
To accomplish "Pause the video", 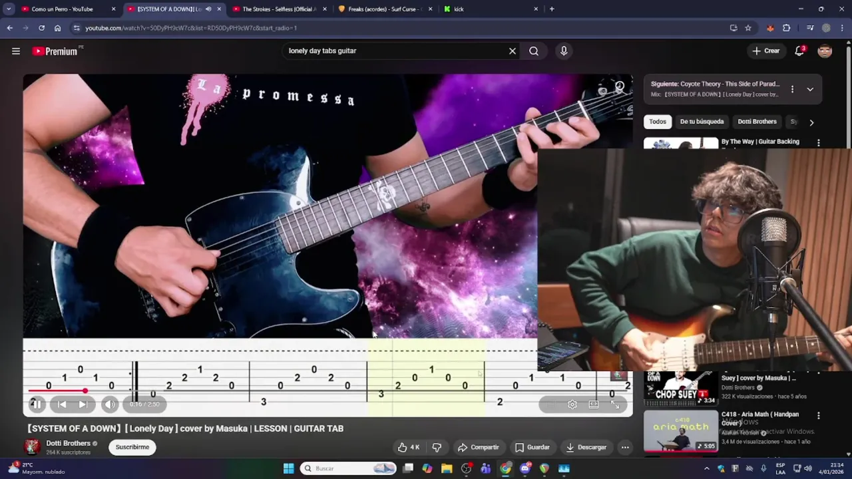I will [37, 404].
